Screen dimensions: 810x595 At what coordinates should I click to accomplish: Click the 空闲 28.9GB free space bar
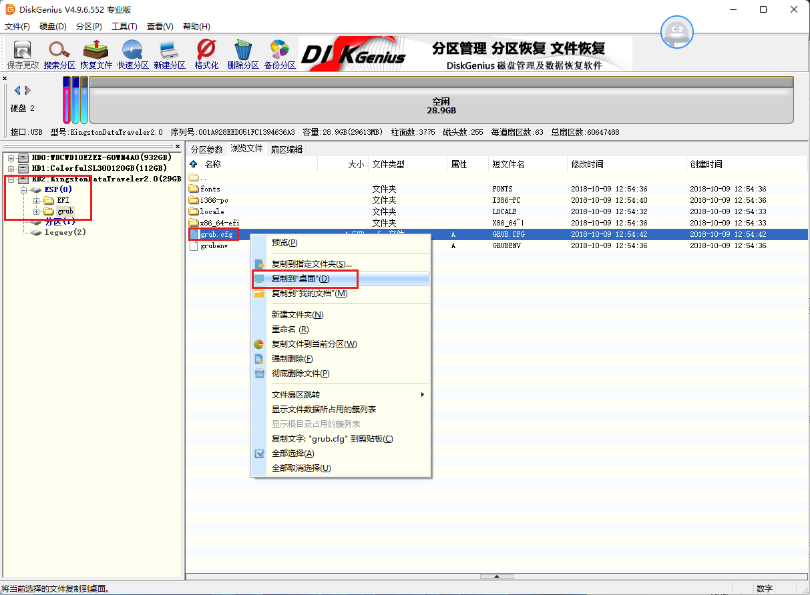click(441, 105)
